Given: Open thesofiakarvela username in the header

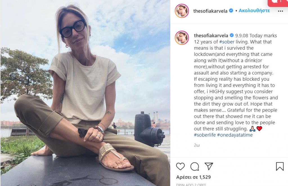Looking at the screenshot, I should [x=210, y=11].
